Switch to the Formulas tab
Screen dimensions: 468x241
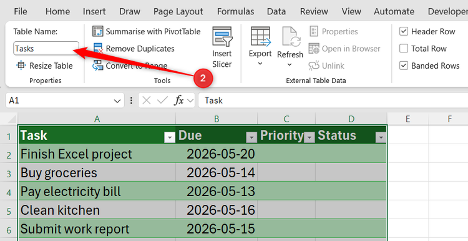tap(236, 11)
